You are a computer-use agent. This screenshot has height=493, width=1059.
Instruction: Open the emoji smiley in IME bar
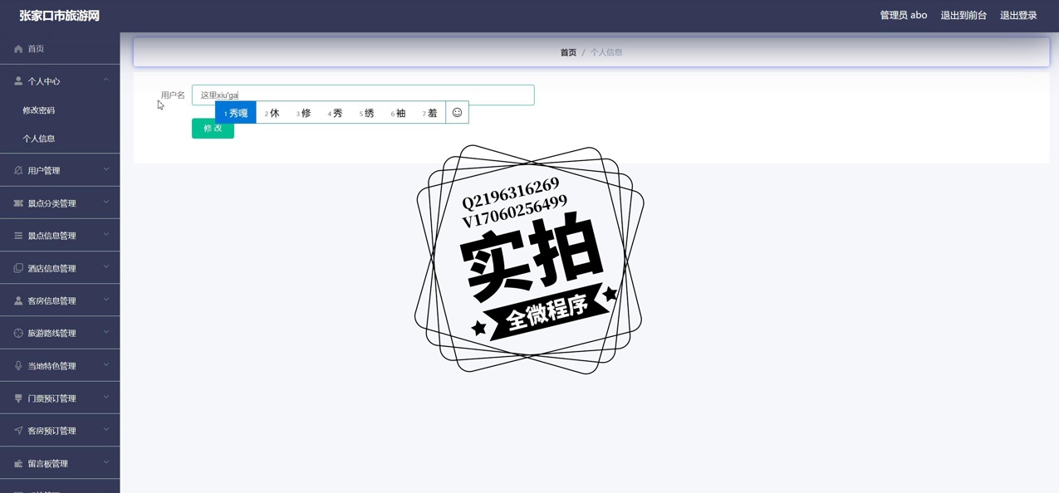coord(457,113)
